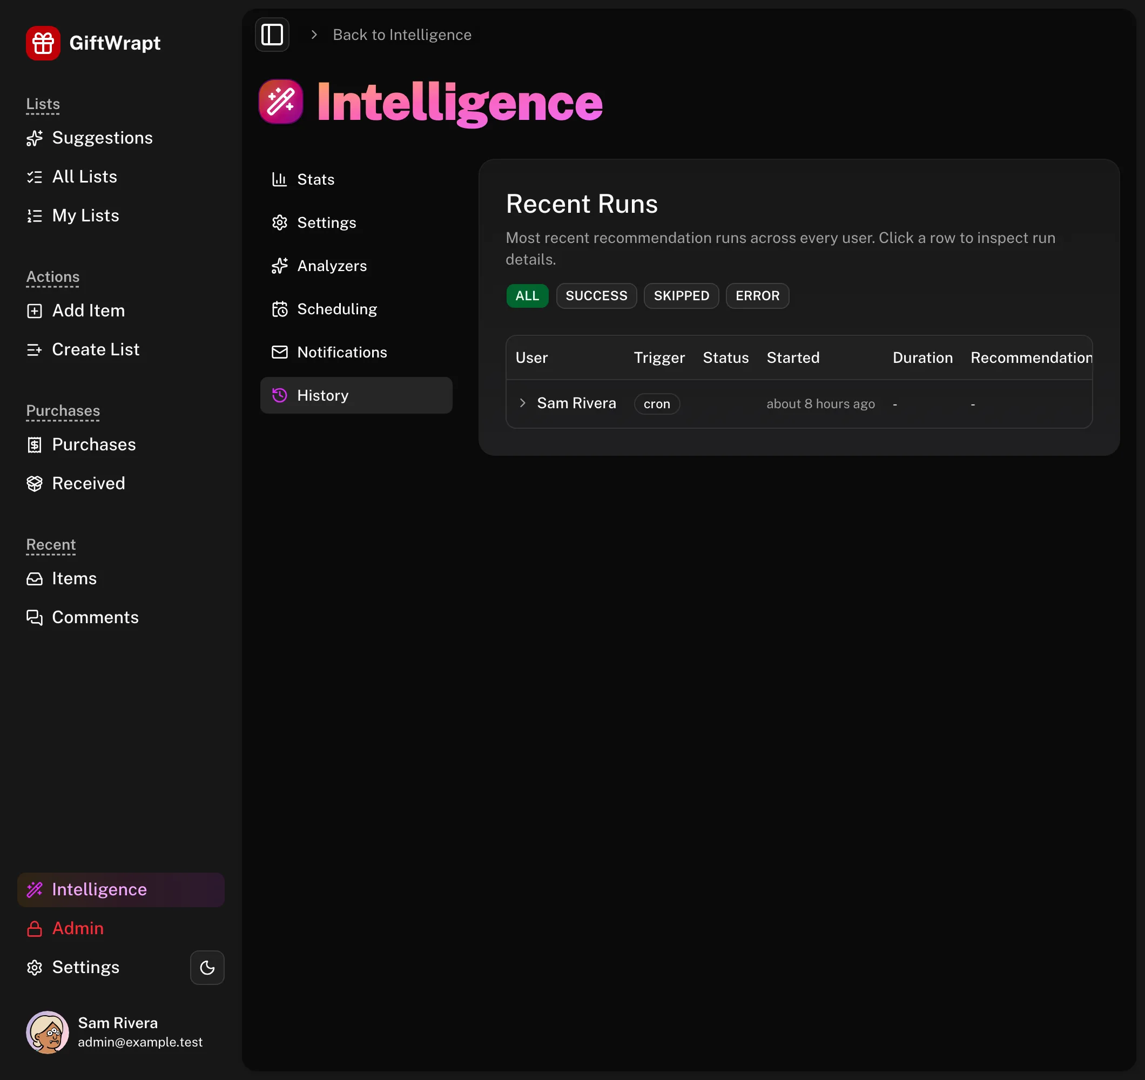Click the Trigger column header
Viewport: 1145px width, 1080px height.
point(659,357)
